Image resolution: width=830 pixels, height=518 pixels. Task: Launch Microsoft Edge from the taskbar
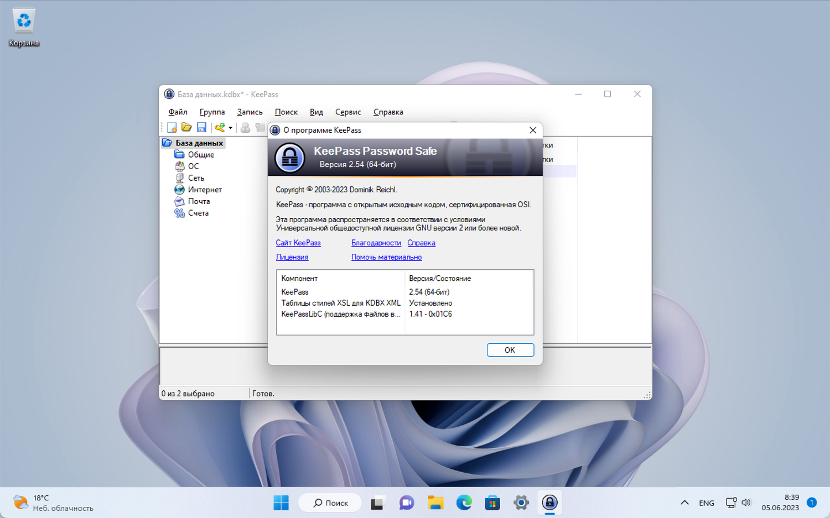464,503
